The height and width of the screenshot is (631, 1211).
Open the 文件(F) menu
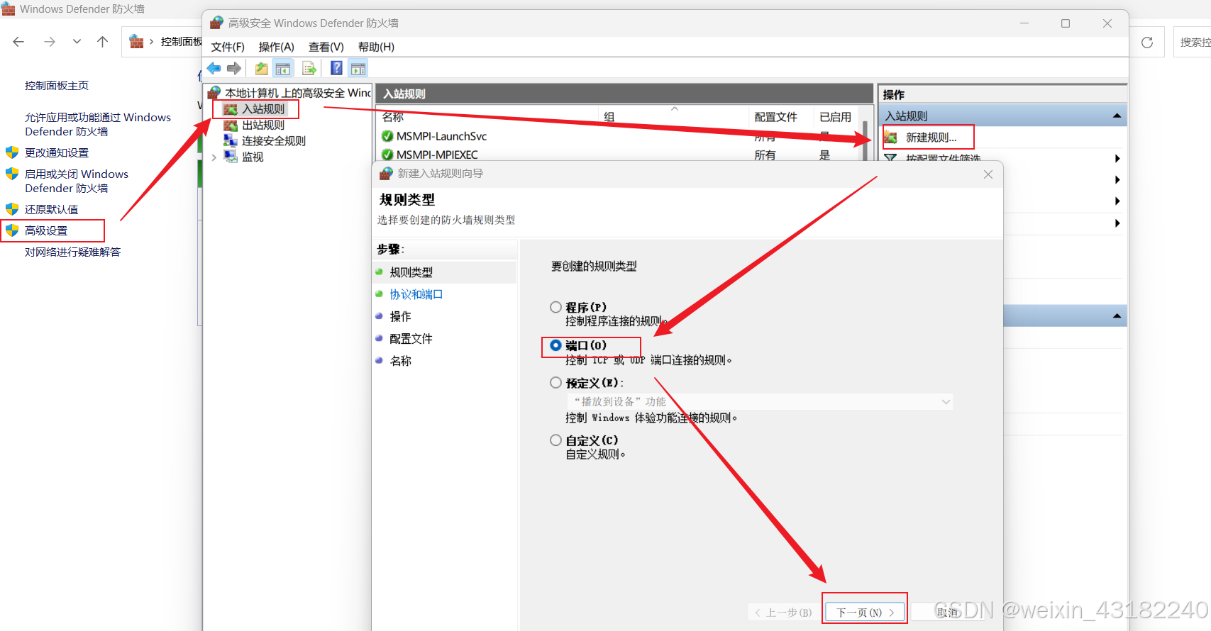228,47
